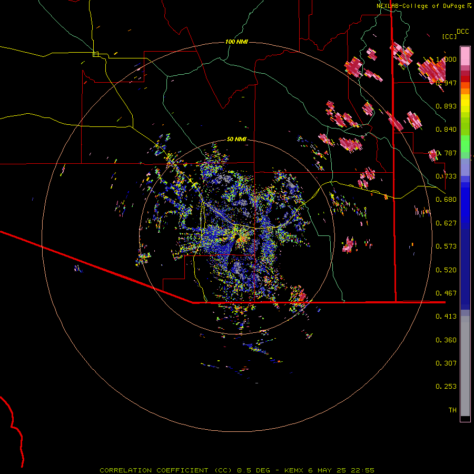Click the Correlation Coefficient KEMX caption at bottom
Image resolution: width=474 pixels, height=474 pixels.
[x=237, y=470]
